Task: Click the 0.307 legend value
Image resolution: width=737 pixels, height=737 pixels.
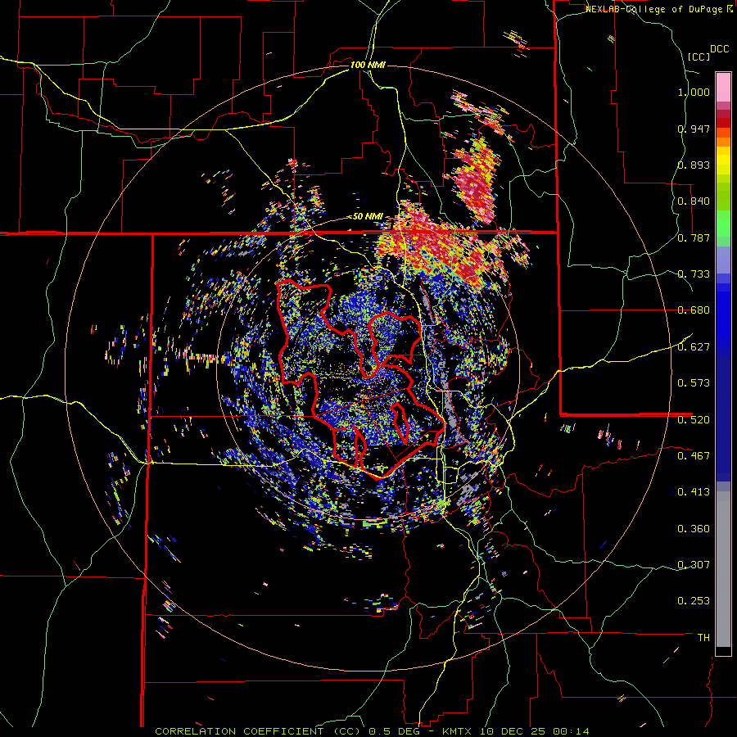Action: pyautogui.click(x=694, y=565)
